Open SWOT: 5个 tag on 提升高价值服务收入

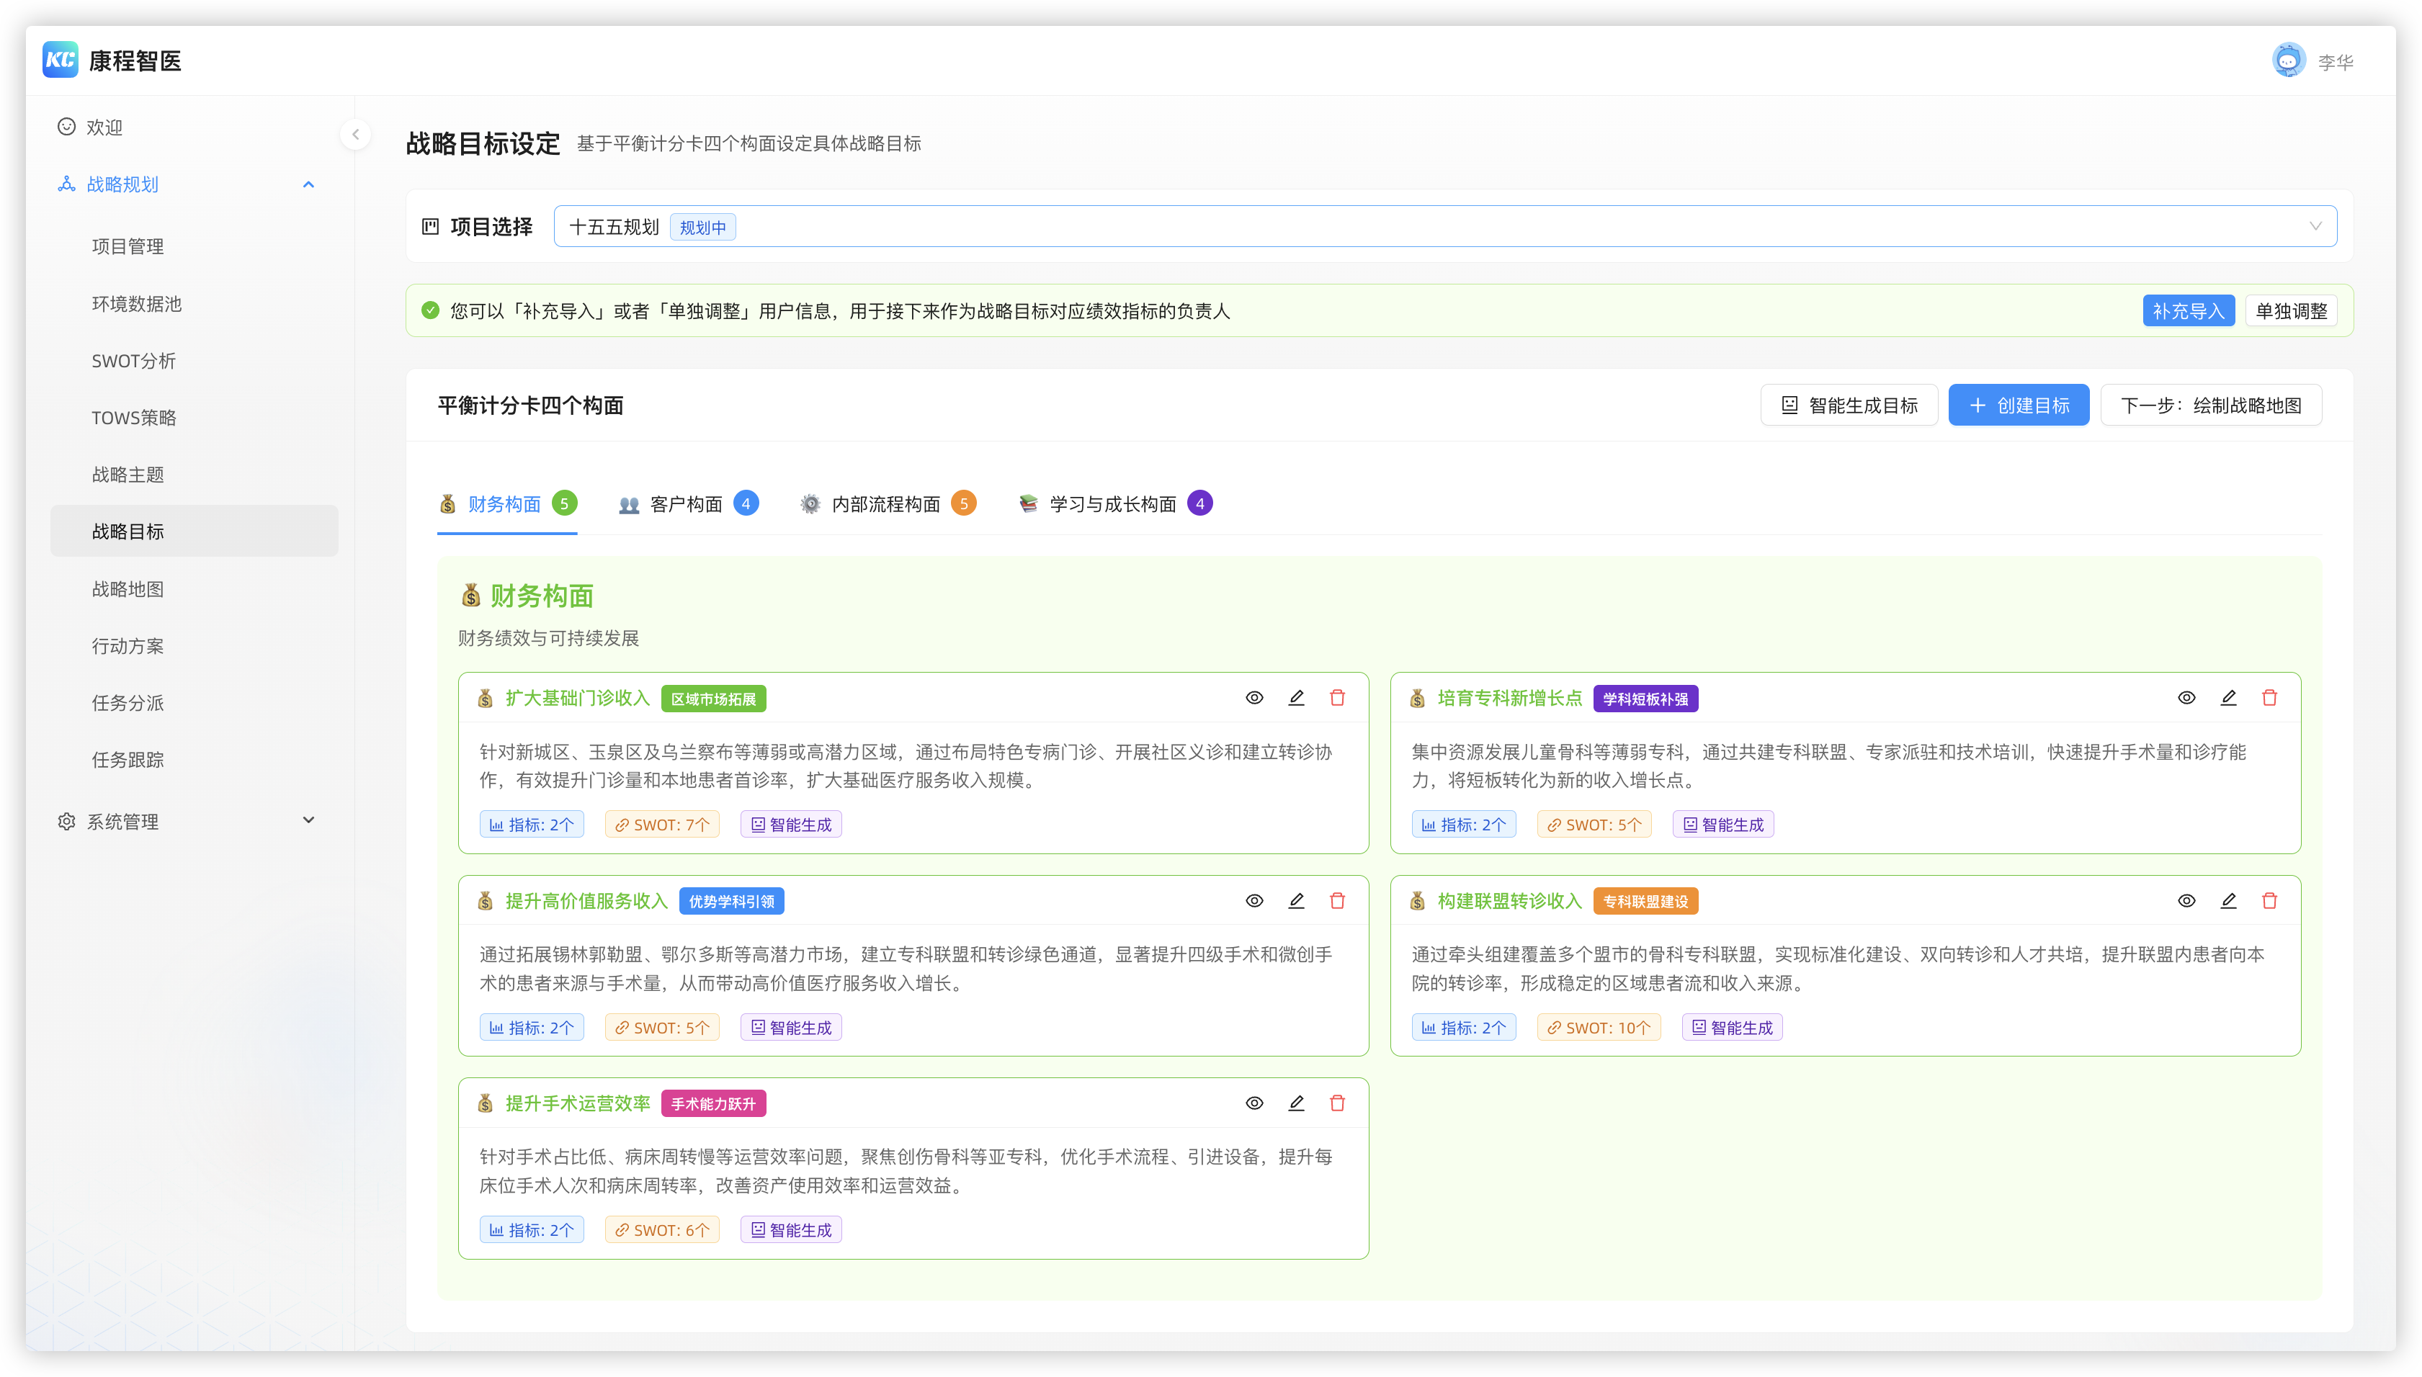pos(662,1028)
